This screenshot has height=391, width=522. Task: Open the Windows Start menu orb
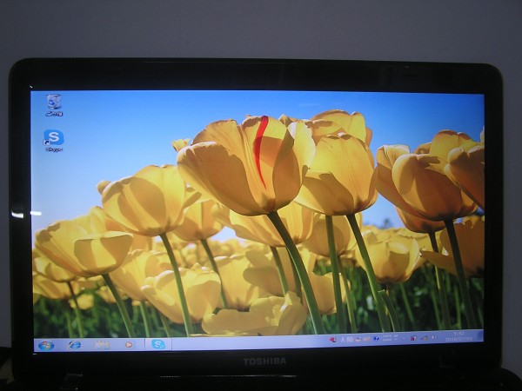[x=46, y=346]
